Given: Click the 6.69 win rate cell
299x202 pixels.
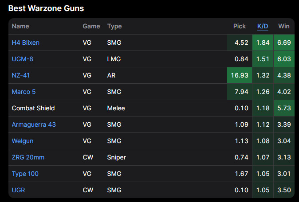Looking at the screenshot, I should click(x=283, y=43).
